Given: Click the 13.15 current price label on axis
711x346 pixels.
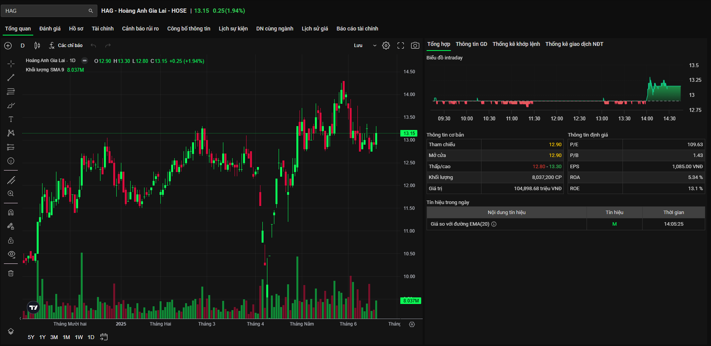Looking at the screenshot, I should [409, 133].
